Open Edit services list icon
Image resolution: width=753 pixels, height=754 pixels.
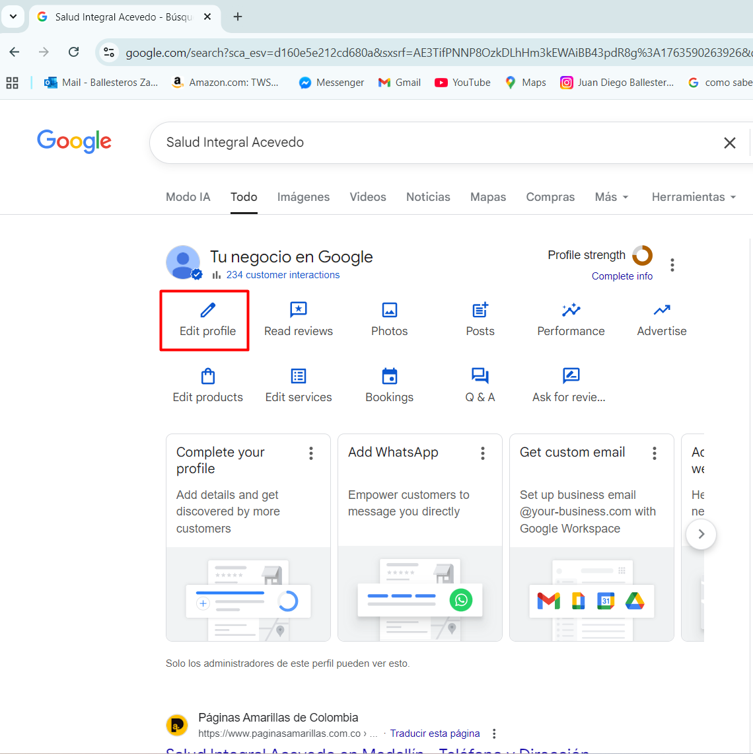[299, 376]
